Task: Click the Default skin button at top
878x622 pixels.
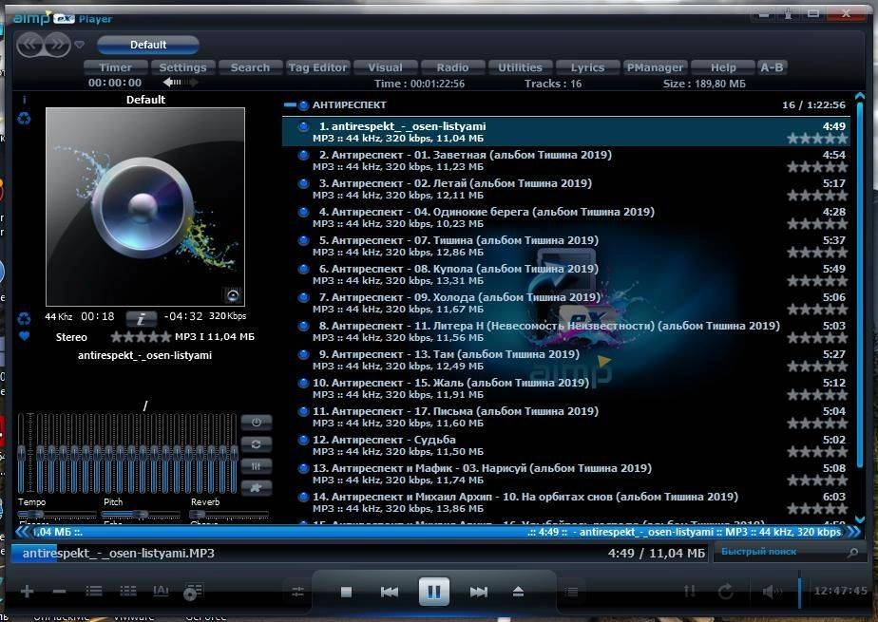Action: (148, 45)
